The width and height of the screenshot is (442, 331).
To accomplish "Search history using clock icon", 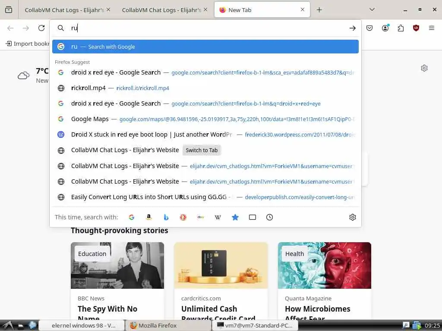I will [x=269, y=217].
